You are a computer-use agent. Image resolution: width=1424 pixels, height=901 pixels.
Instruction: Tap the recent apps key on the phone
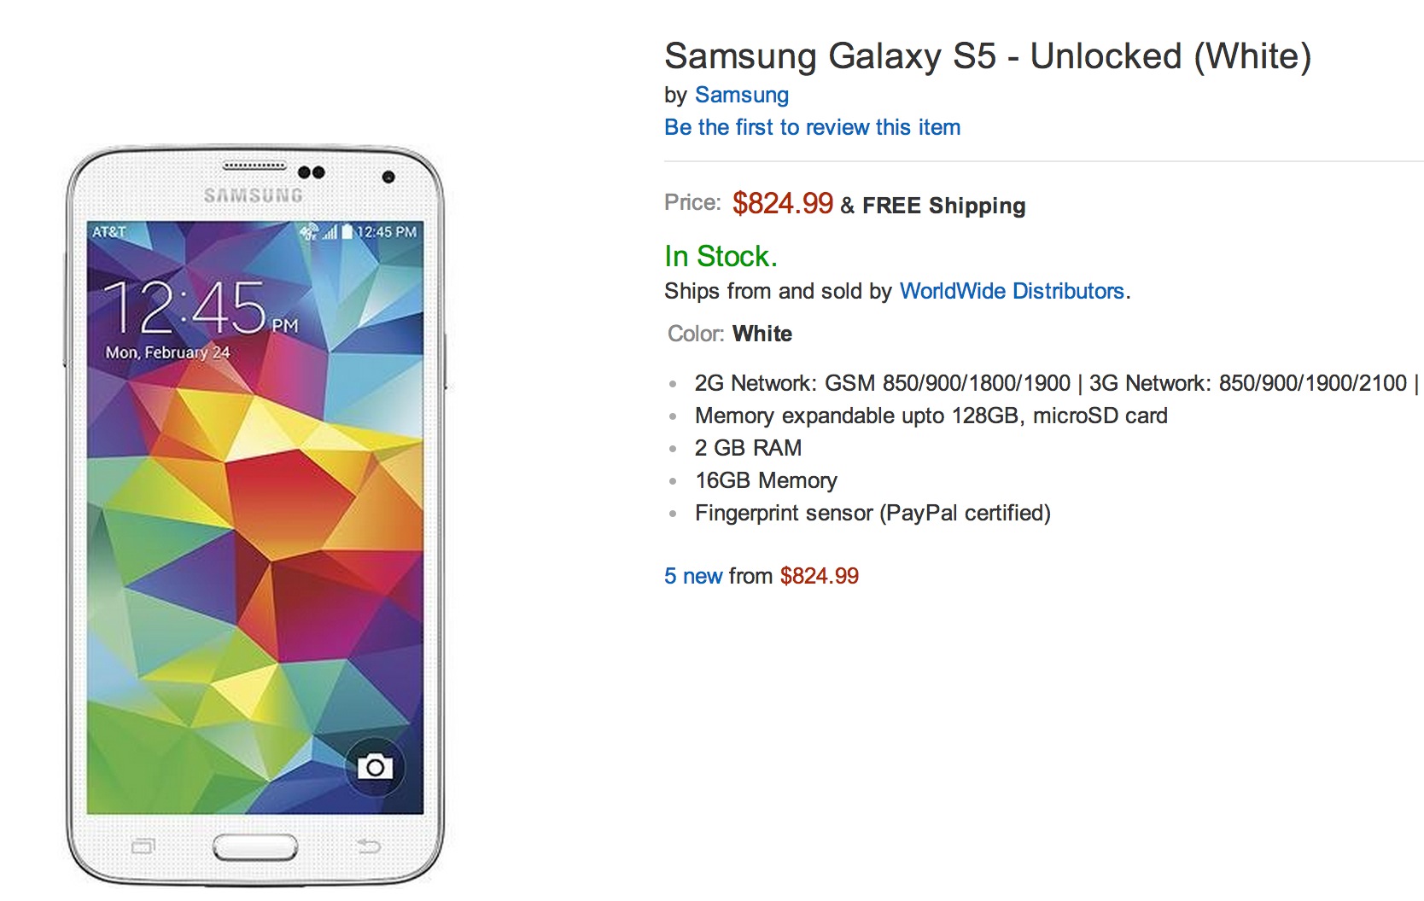[143, 846]
